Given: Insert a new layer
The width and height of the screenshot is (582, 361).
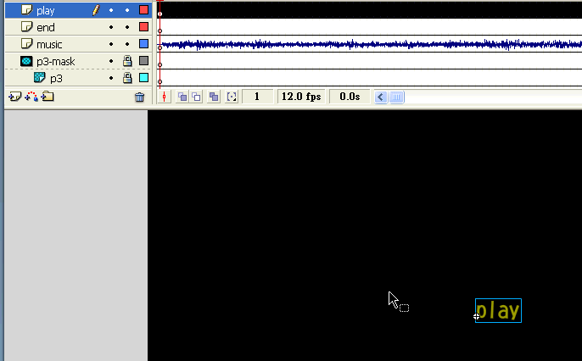Looking at the screenshot, I should pos(15,97).
